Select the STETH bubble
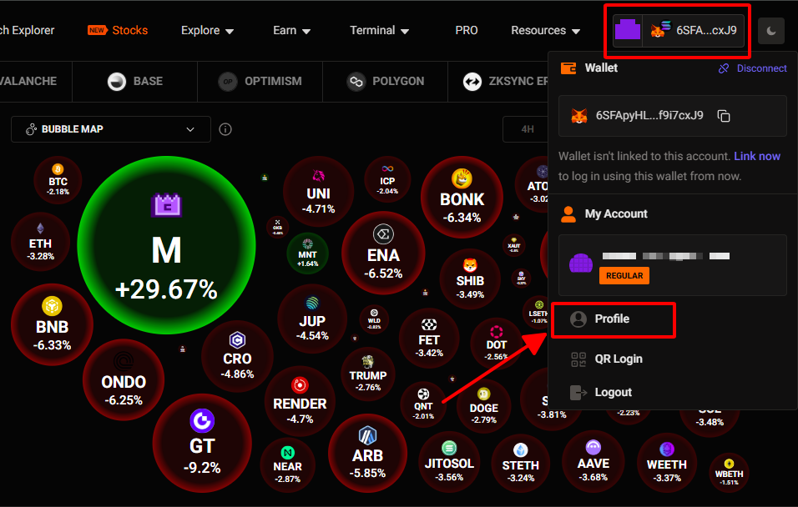The height and width of the screenshot is (507, 798). coord(521,464)
